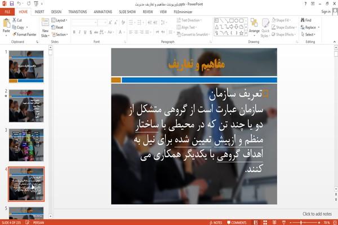
Task: Open the Select dropdown in Editing
Action: [x=308, y=34]
